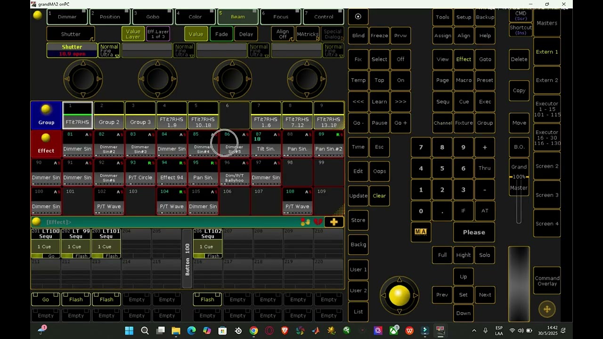603x339 pixels.
Task: Click the vertical Button 100 page strip
Action: coord(187,259)
